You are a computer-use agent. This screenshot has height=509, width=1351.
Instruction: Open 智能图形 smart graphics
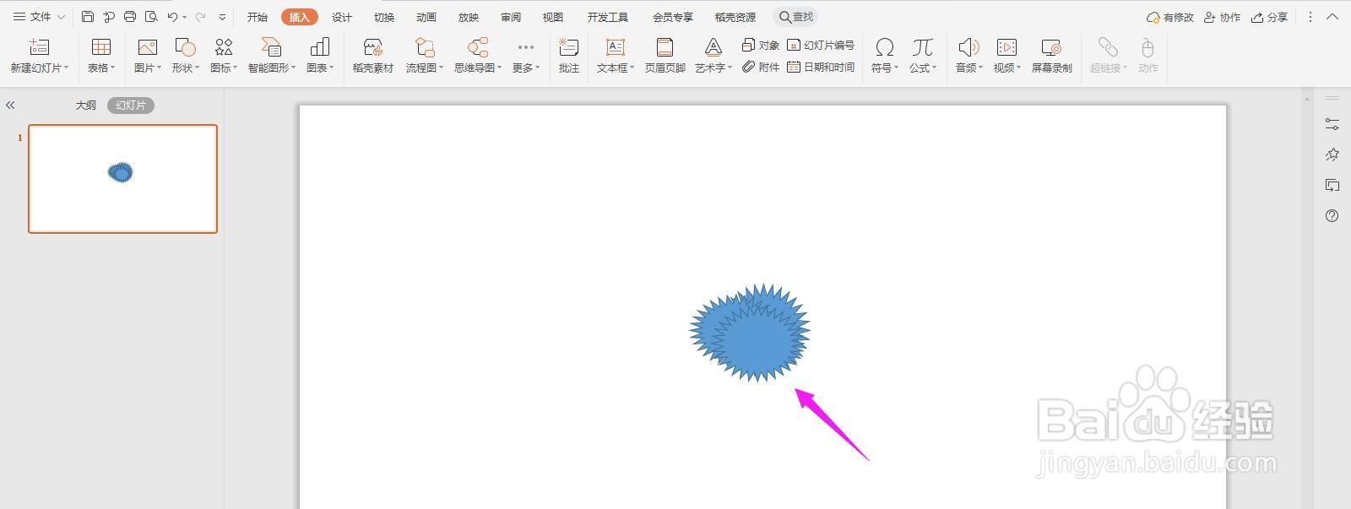point(271,56)
